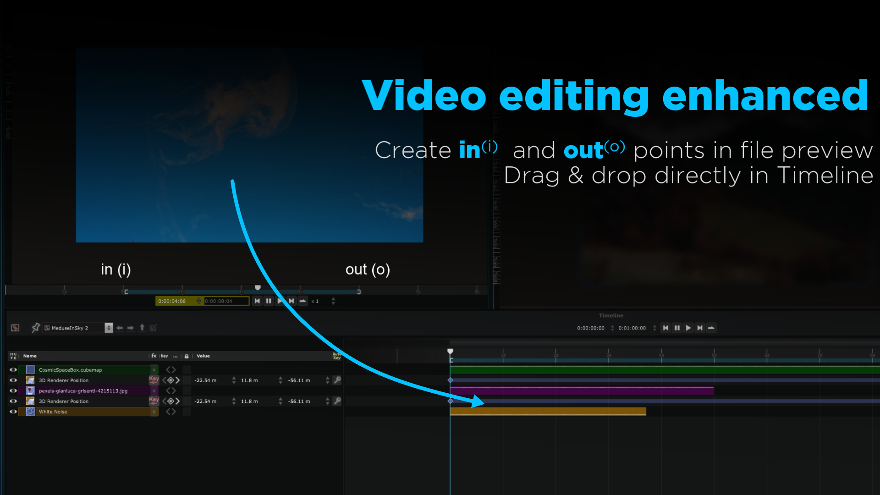Click the Key badge on second 3D Renderer Position
Viewport: 880px width, 495px height.
[154, 401]
